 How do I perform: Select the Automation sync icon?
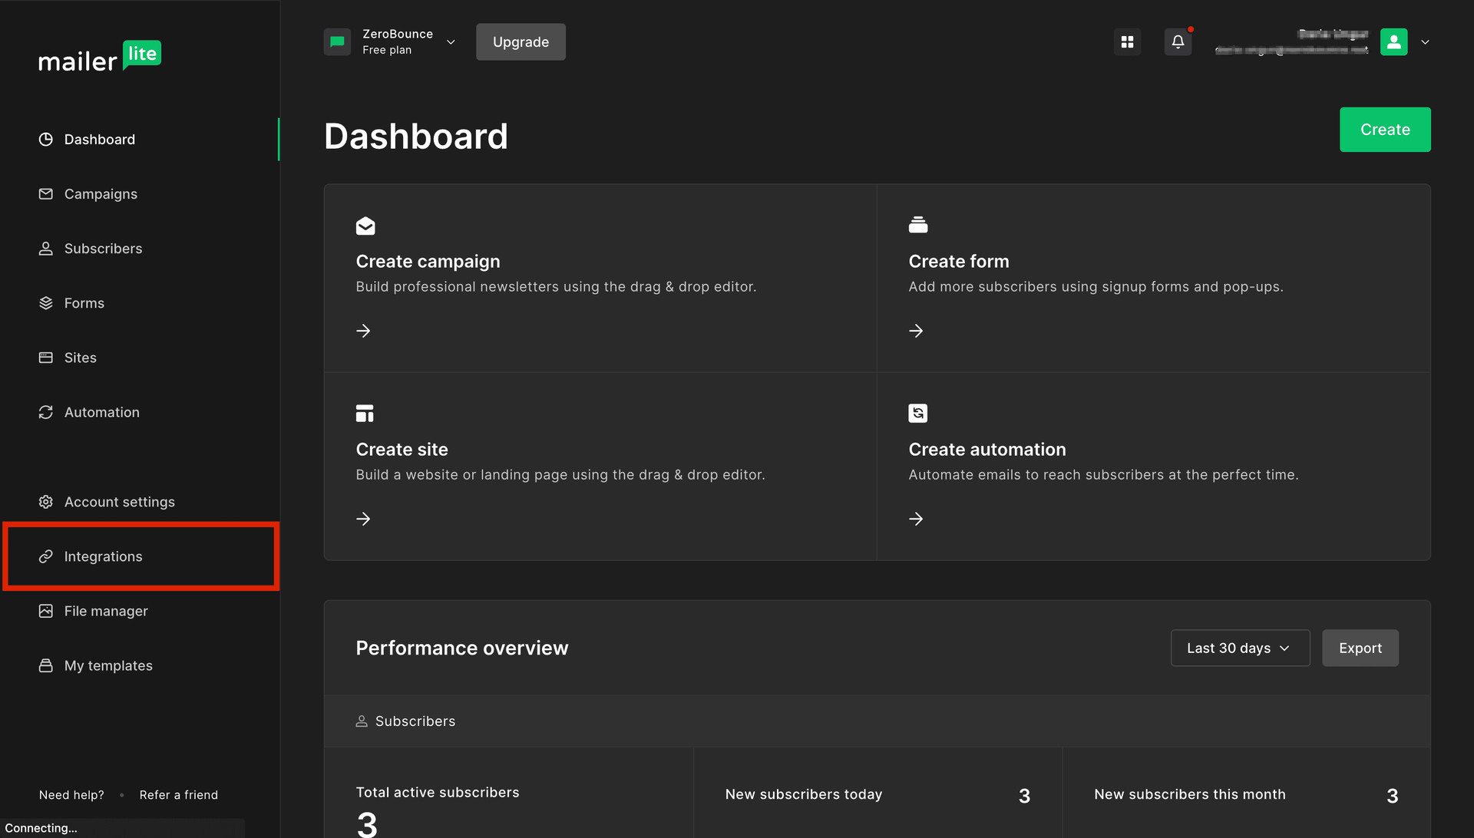pos(46,412)
